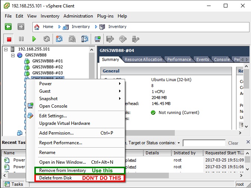
Task: Open the Administration menu
Action: pos(78,16)
